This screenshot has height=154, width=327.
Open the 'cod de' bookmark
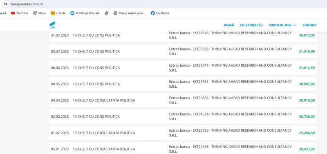point(58,13)
